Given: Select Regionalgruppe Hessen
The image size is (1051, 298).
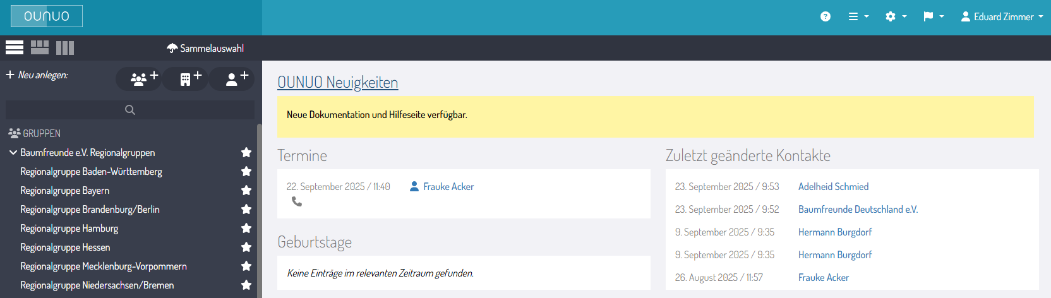Looking at the screenshot, I should pos(65,247).
